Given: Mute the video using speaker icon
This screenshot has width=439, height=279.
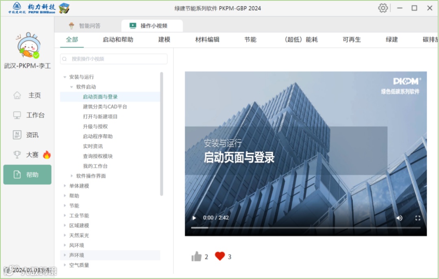Looking at the screenshot, I should 400,218.
